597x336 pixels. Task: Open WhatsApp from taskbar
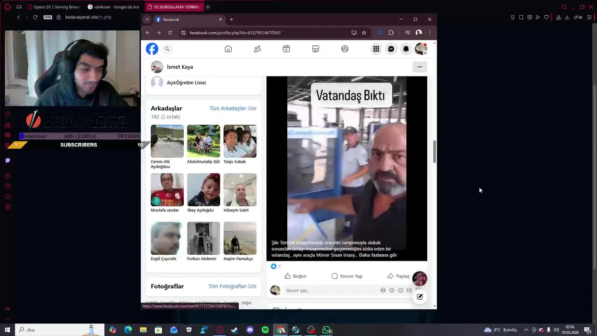pos(326,330)
